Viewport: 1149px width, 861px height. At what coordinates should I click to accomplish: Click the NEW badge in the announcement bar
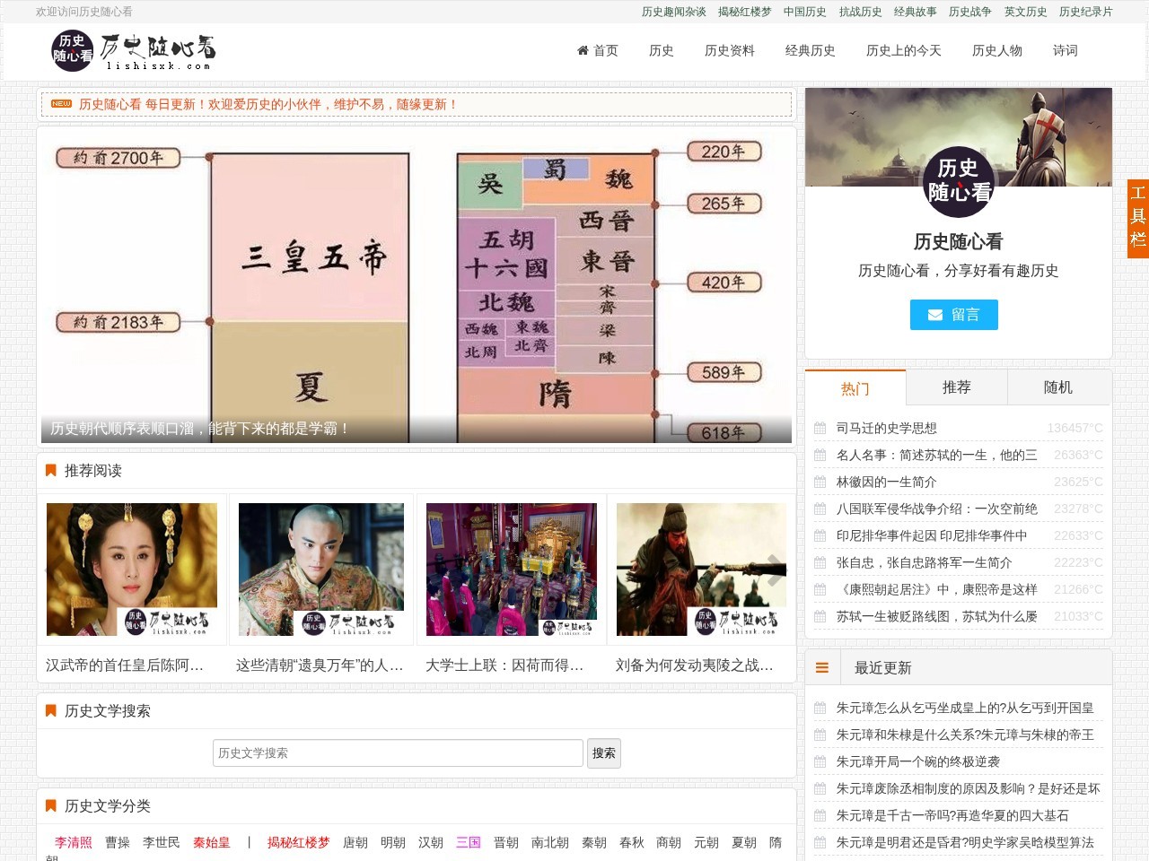(60, 104)
